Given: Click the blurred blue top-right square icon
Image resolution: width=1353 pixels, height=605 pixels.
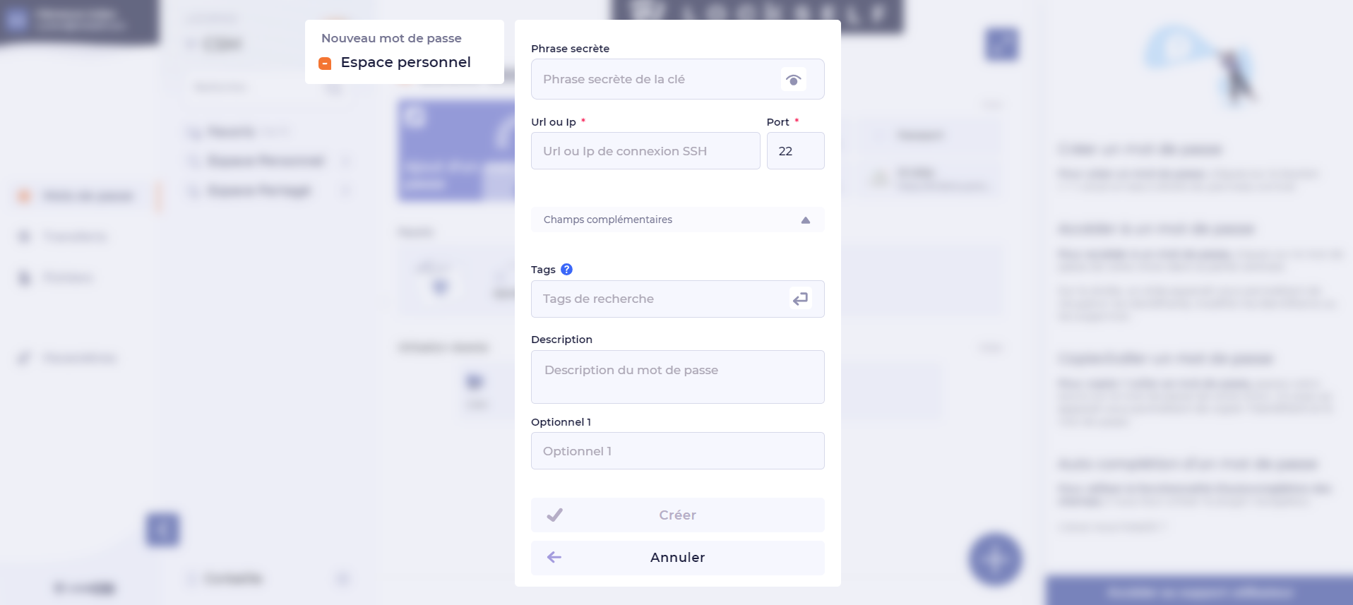Looking at the screenshot, I should tap(1002, 44).
